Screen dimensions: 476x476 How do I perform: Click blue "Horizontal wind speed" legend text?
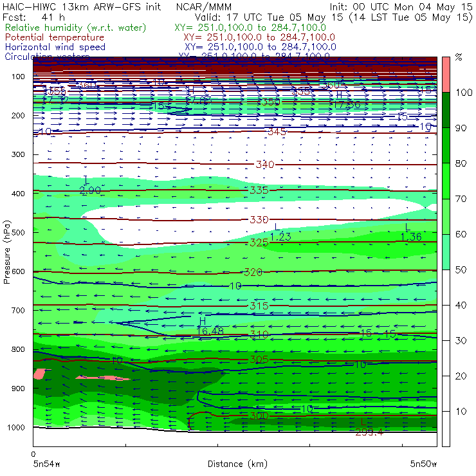55,47
